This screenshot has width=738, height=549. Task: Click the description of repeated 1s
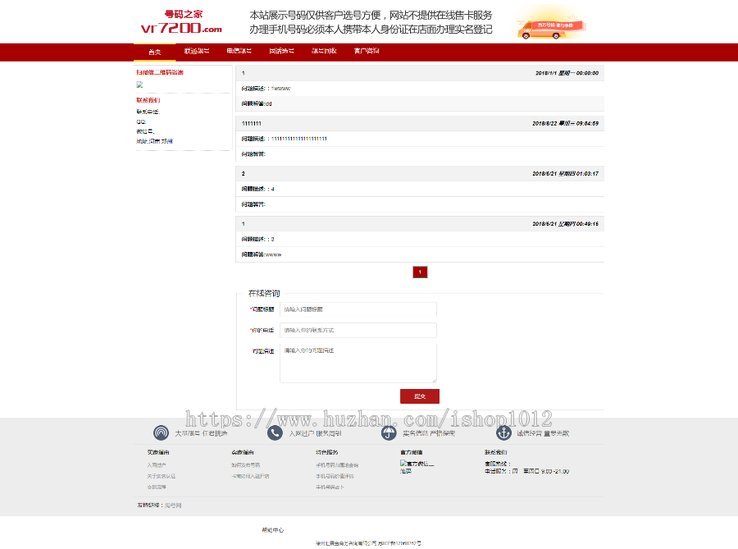[284, 139]
